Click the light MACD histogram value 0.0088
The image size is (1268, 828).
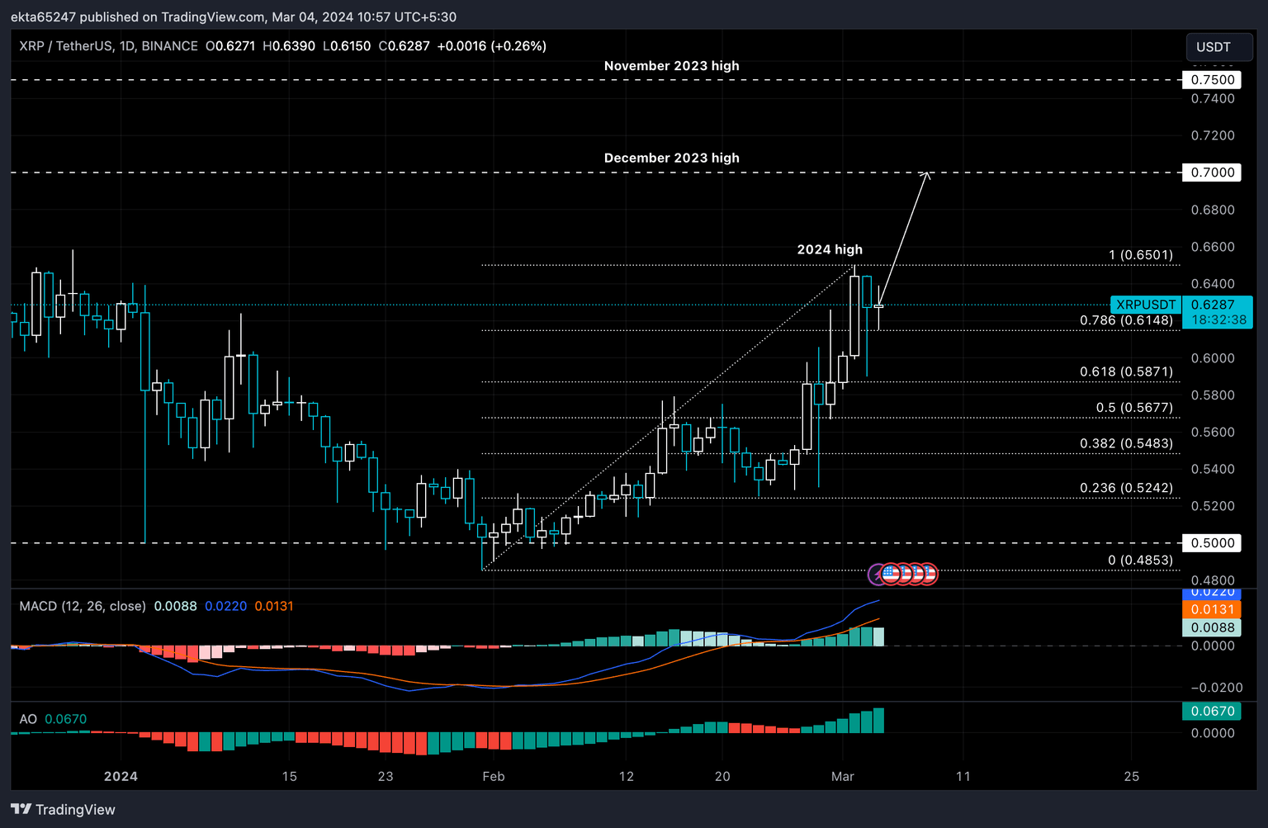176,606
